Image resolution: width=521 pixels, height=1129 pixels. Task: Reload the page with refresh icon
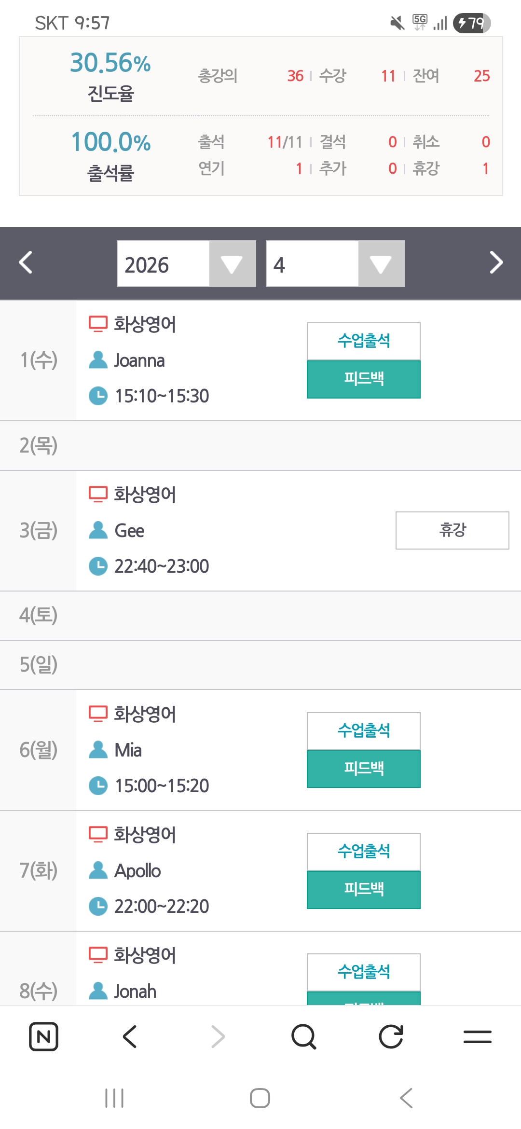391,1036
